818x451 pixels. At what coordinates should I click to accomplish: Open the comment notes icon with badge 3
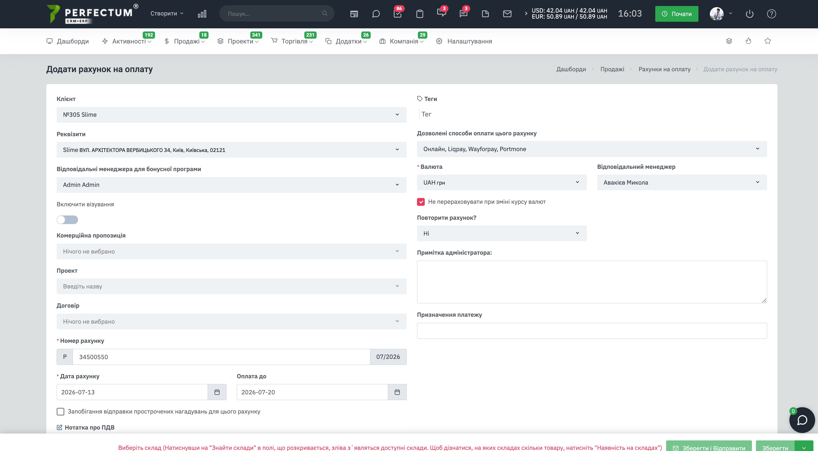(x=464, y=14)
